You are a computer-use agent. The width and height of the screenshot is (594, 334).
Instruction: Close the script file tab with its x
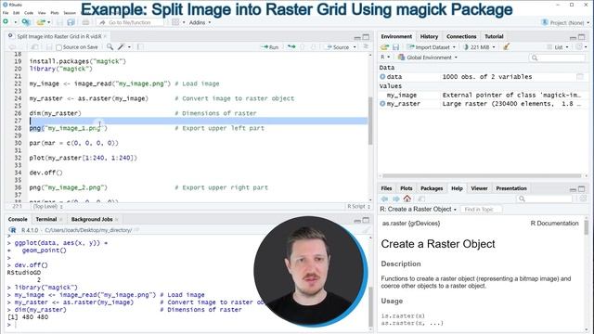pyautogui.click(x=105, y=36)
